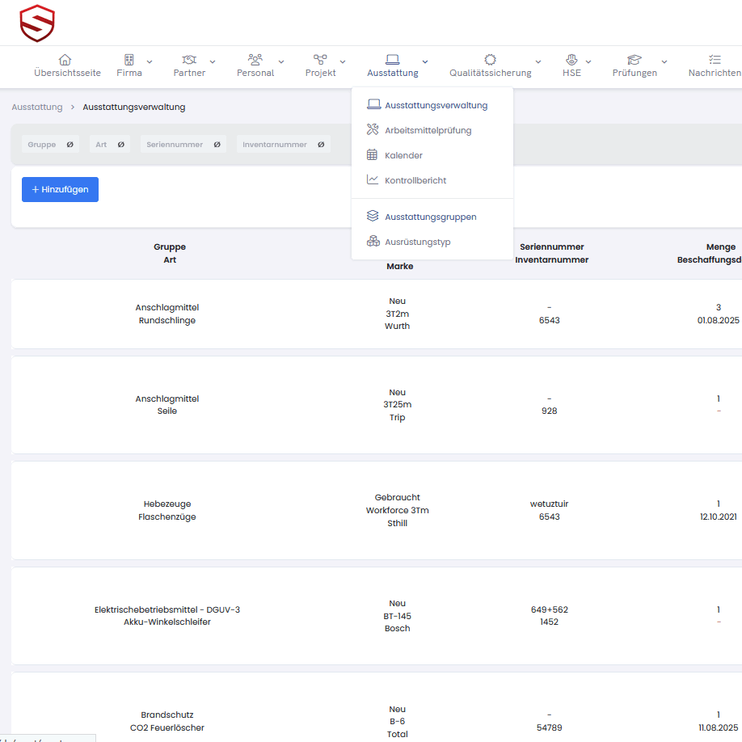Click the Firma building icon
Image resolution: width=742 pixels, height=742 pixels.
coord(129,60)
